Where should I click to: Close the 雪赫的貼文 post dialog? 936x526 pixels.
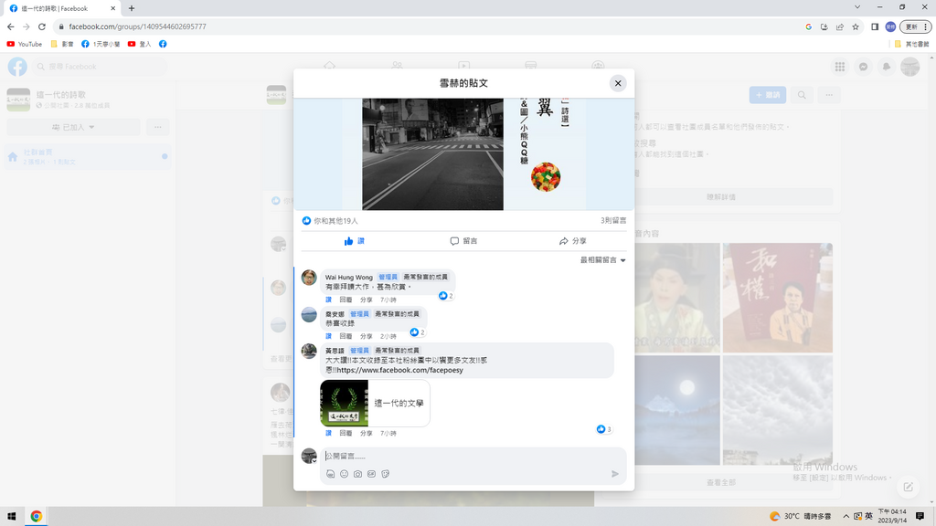click(x=618, y=83)
